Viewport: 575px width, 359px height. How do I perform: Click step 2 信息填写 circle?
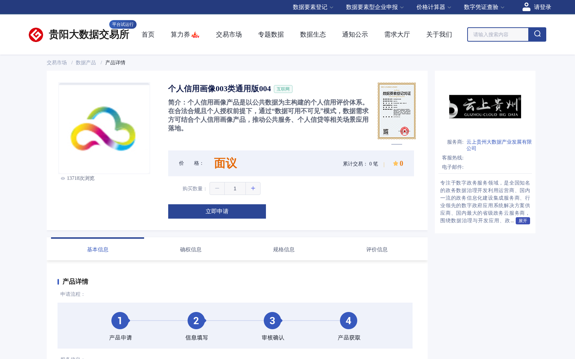point(196,321)
